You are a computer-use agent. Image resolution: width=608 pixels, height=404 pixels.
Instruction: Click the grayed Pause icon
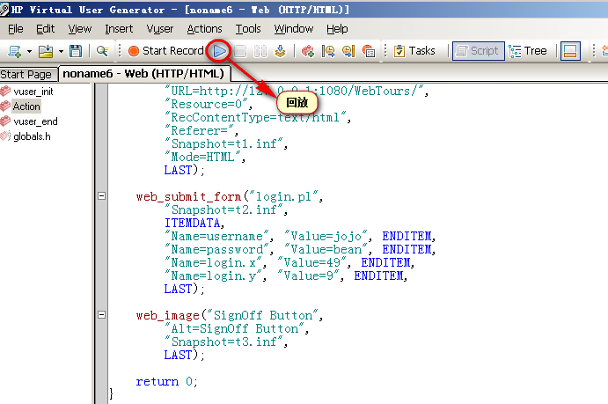click(x=260, y=51)
